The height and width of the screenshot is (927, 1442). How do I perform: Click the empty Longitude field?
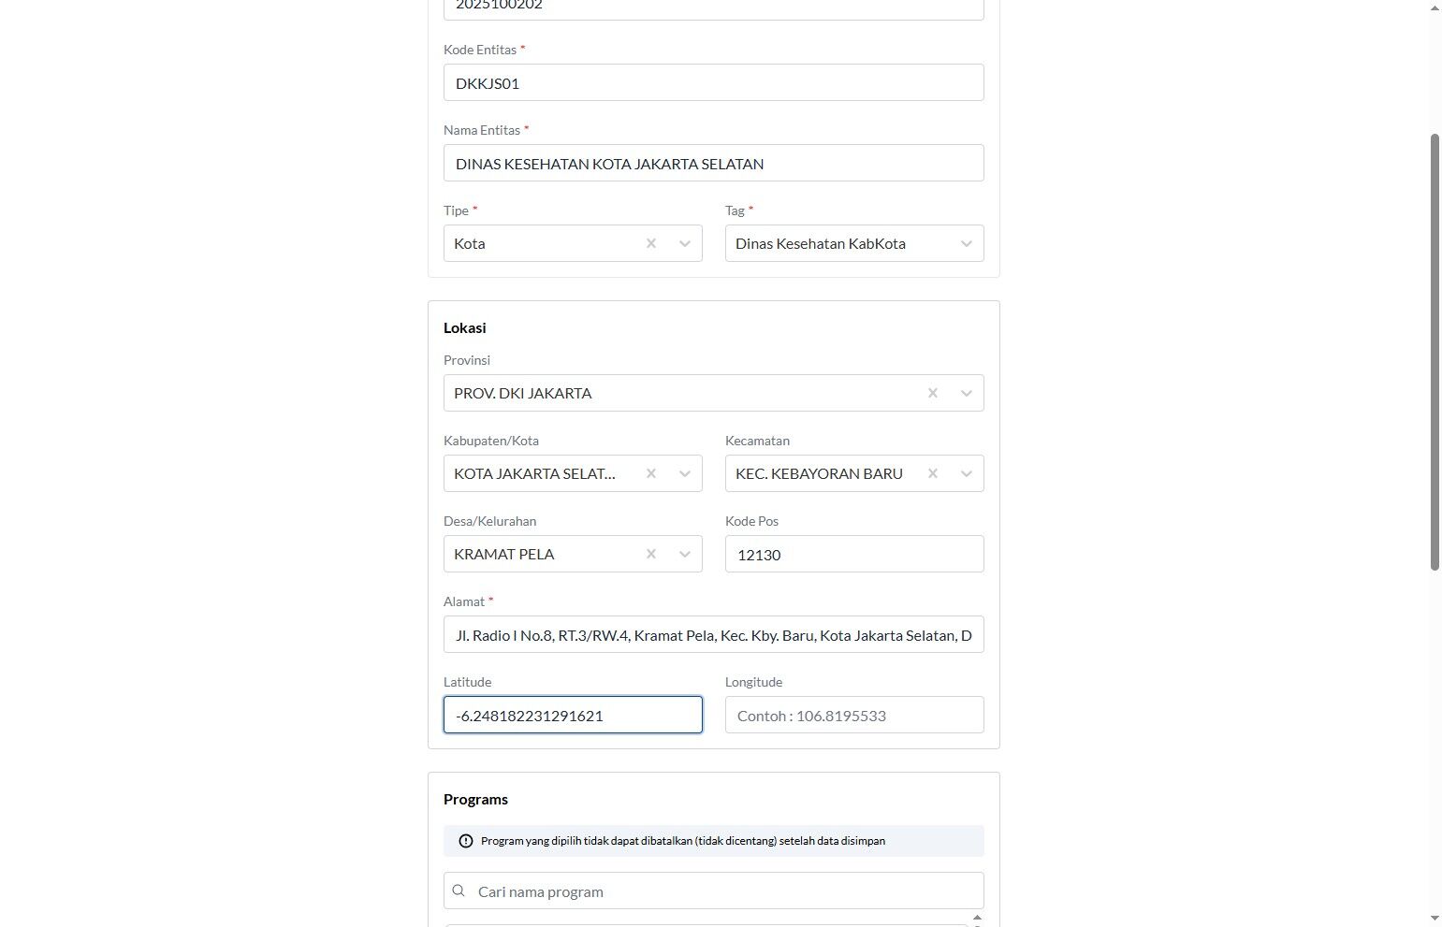(x=853, y=715)
